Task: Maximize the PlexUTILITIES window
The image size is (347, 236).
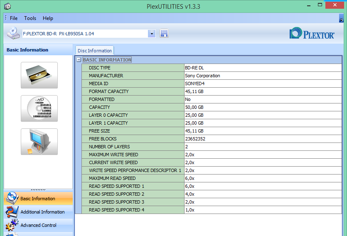Action: [320, 5]
